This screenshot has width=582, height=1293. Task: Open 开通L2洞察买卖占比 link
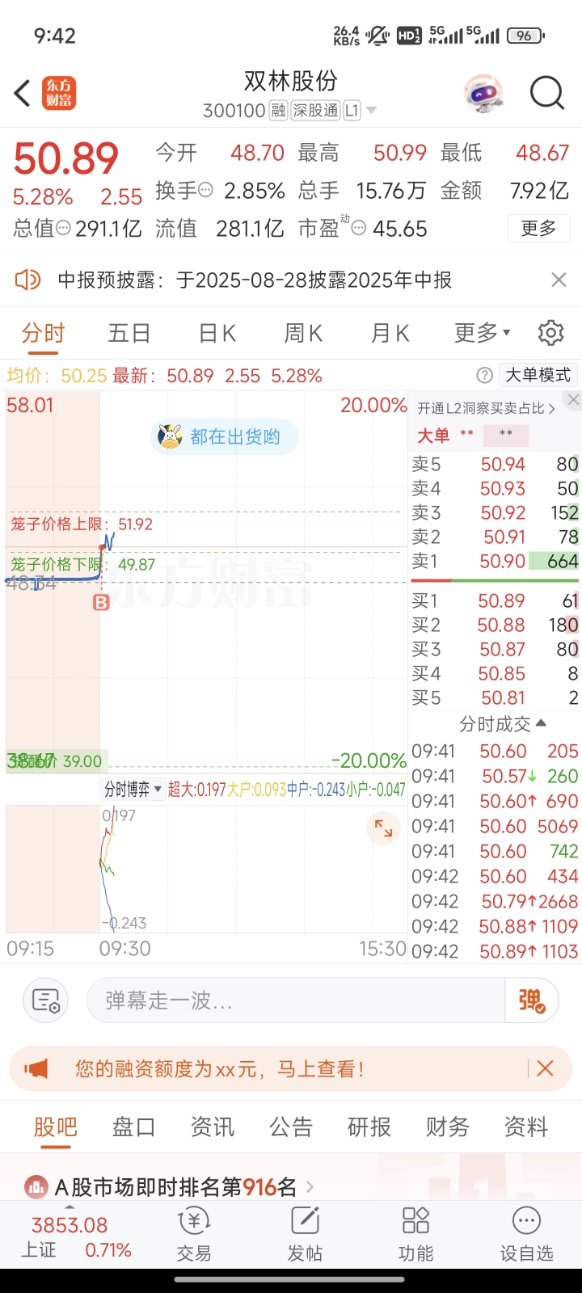tap(486, 409)
